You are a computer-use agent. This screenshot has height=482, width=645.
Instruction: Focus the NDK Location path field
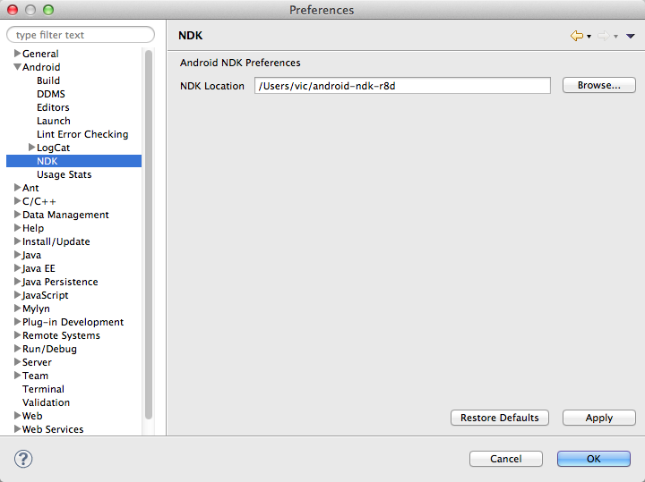click(x=402, y=85)
